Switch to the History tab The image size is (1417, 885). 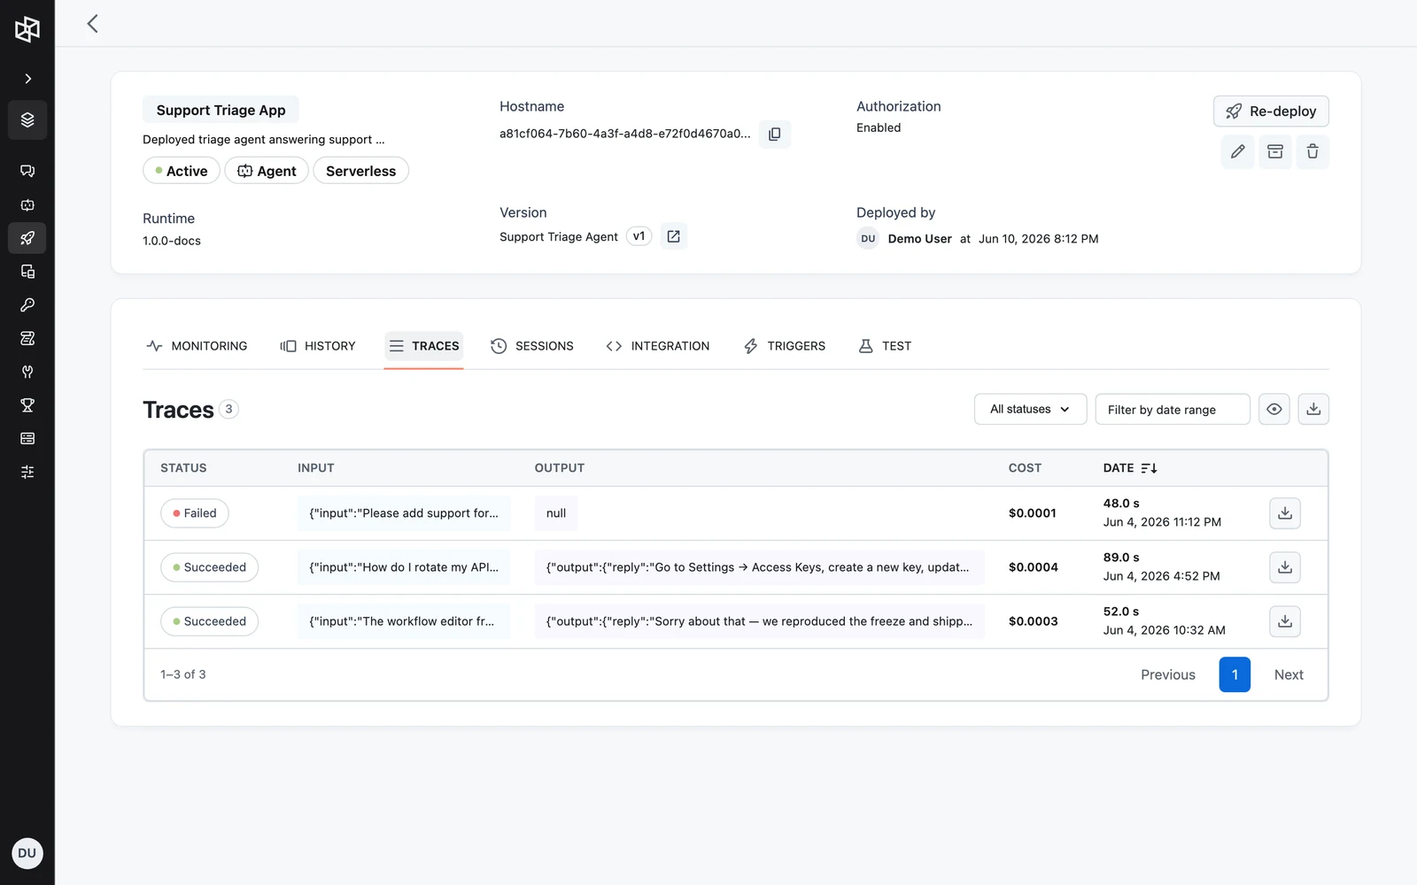318,346
